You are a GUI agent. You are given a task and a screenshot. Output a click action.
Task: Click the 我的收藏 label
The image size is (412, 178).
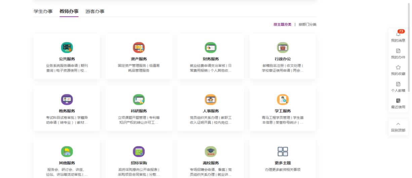tap(398, 74)
